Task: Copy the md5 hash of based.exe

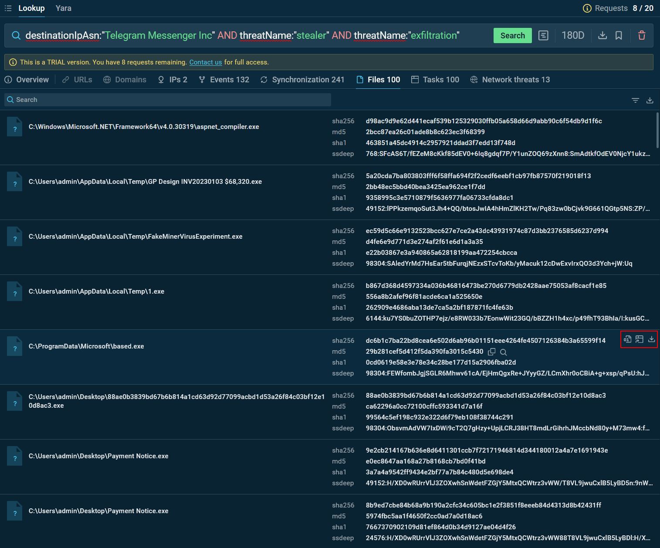Action: pyautogui.click(x=492, y=352)
